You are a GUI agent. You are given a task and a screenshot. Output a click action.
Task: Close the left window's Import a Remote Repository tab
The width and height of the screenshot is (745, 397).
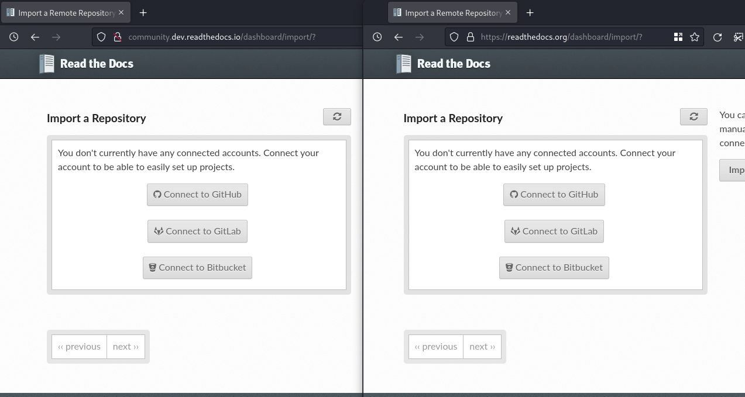click(121, 12)
